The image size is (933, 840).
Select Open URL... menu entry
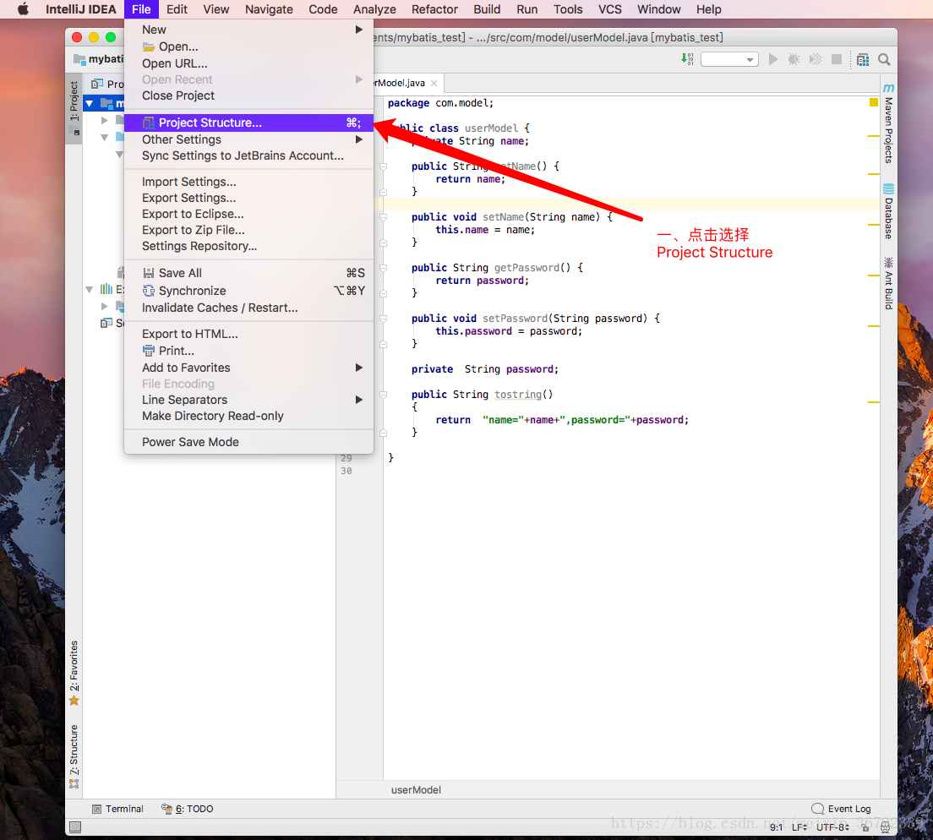tap(248, 63)
